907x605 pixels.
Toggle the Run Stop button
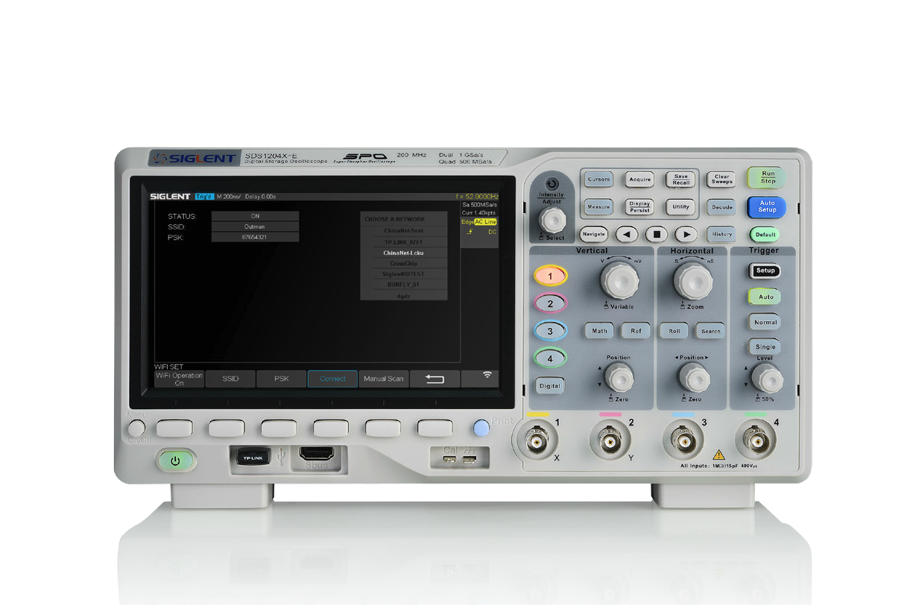(x=768, y=178)
